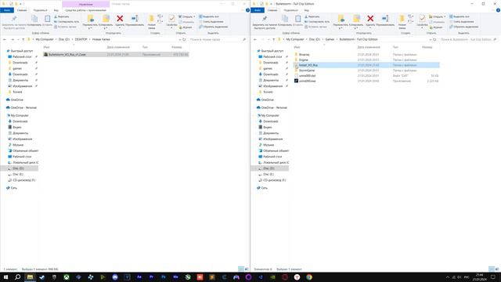Open Поделиться tab in Новая папка window
The width and height of the screenshot is (501, 282).
click(40, 10)
